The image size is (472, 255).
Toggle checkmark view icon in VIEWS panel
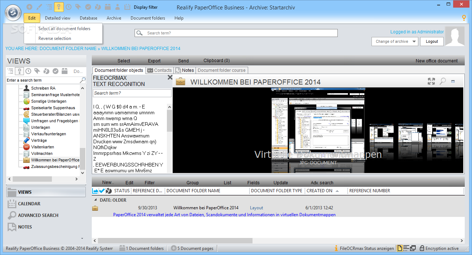tap(56, 71)
